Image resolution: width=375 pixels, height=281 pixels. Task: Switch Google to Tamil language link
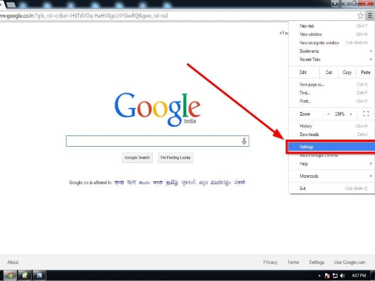[172, 182]
